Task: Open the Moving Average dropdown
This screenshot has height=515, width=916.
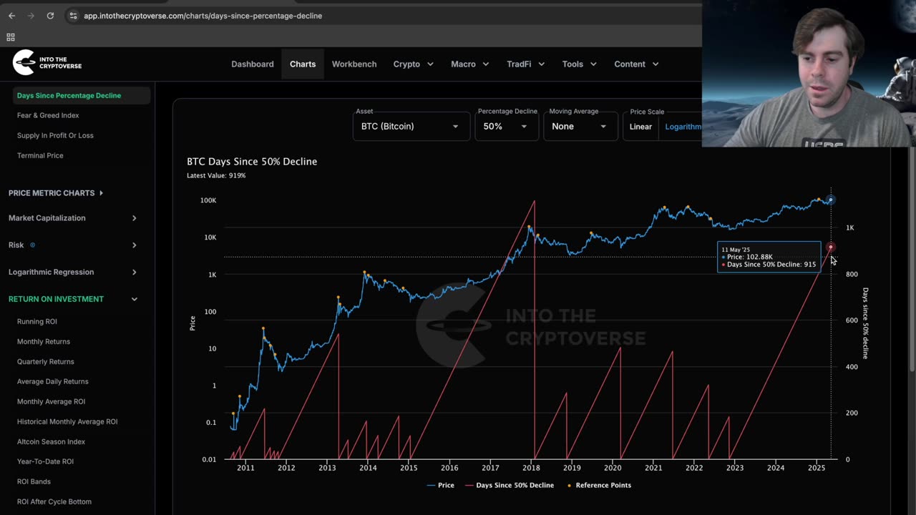Action: [580, 127]
